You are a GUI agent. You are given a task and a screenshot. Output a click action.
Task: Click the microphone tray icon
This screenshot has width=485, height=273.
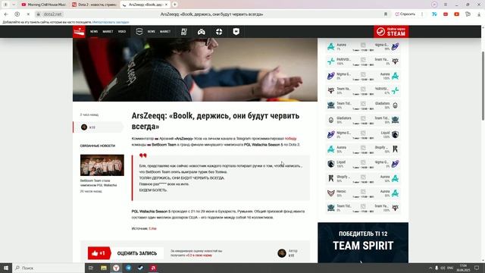tap(436, 268)
